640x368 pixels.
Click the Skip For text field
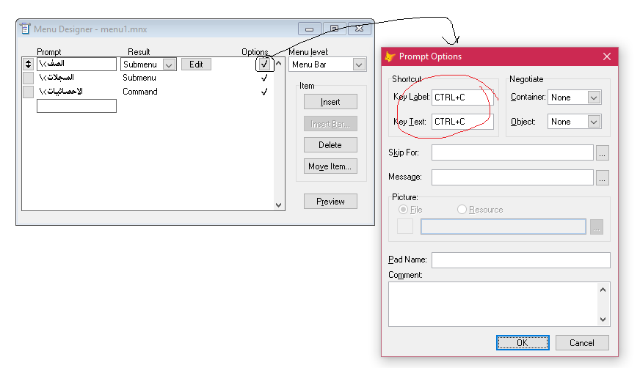[512, 152]
